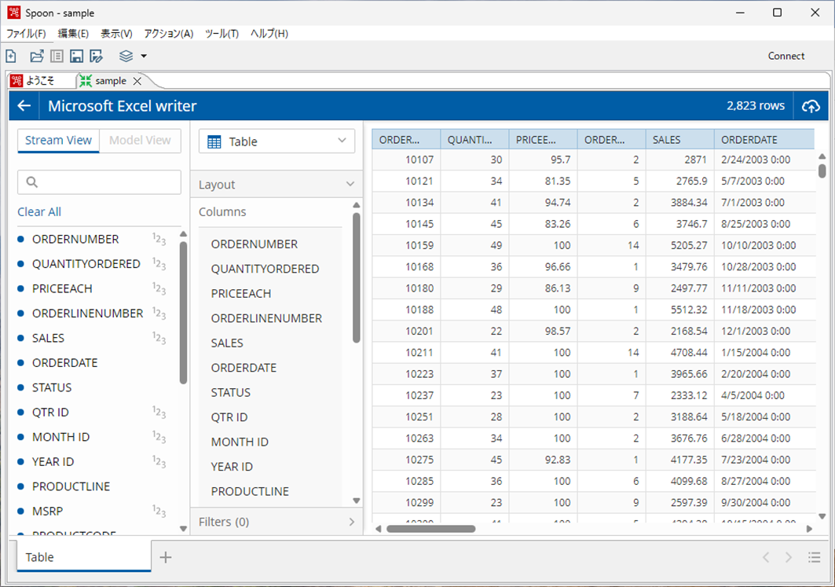
Task: Open the ファイル(F) menu
Action: pyautogui.click(x=26, y=34)
